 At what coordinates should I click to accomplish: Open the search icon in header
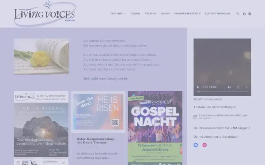tap(238, 14)
